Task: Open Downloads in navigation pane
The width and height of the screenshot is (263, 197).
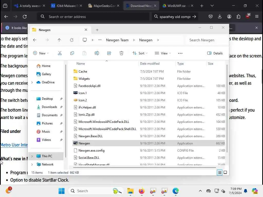Action: point(49,107)
